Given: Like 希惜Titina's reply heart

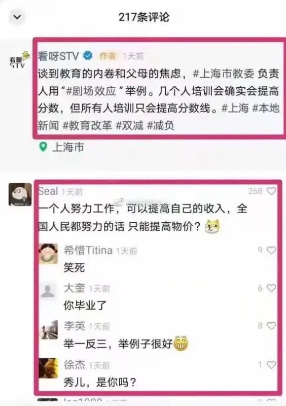Looking at the screenshot, I should [271, 250].
